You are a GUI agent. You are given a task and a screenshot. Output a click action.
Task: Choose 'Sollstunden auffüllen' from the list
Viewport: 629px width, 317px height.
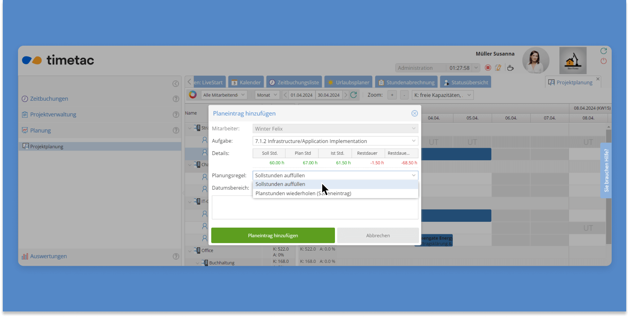pos(280,184)
